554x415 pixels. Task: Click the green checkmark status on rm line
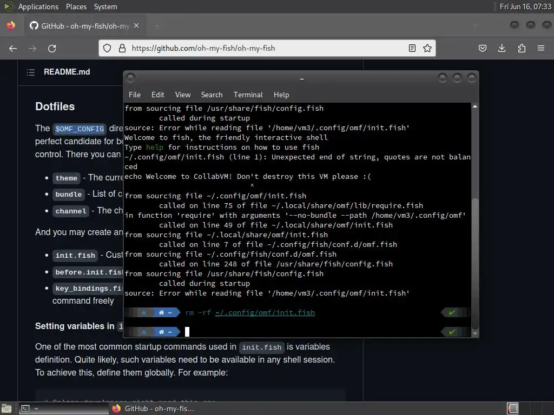(x=452, y=313)
